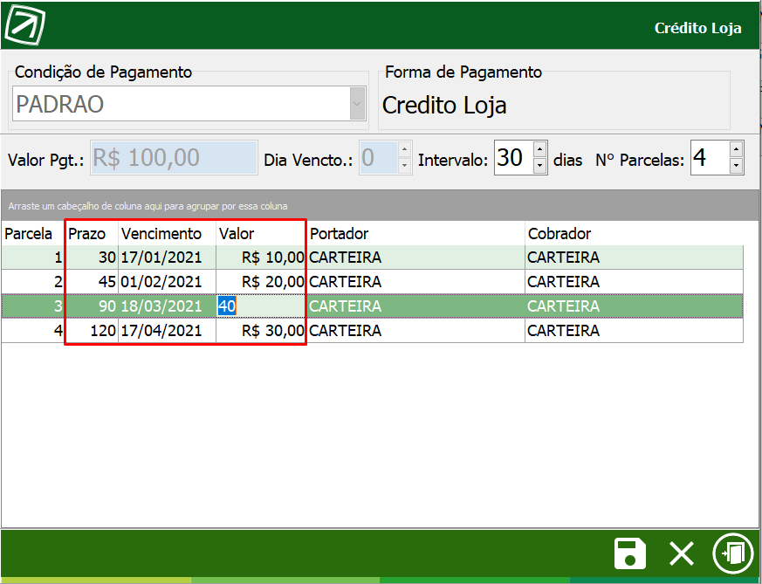Click the group-by panel 'Arraste um cabeçalho' area
This screenshot has height=584, width=762.
point(380,205)
